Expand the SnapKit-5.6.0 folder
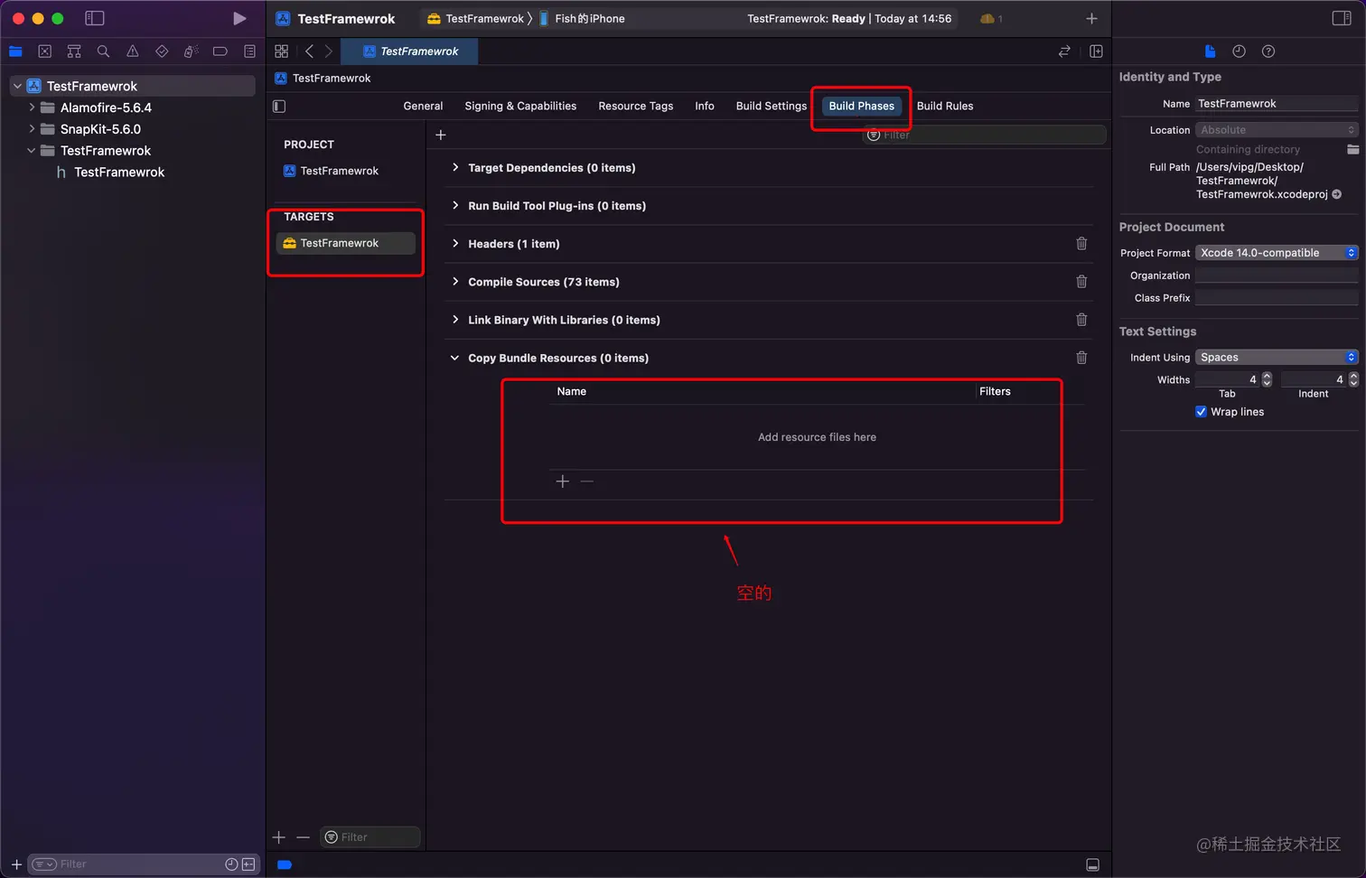Viewport: 1366px width, 878px height. [x=32, y=128]
